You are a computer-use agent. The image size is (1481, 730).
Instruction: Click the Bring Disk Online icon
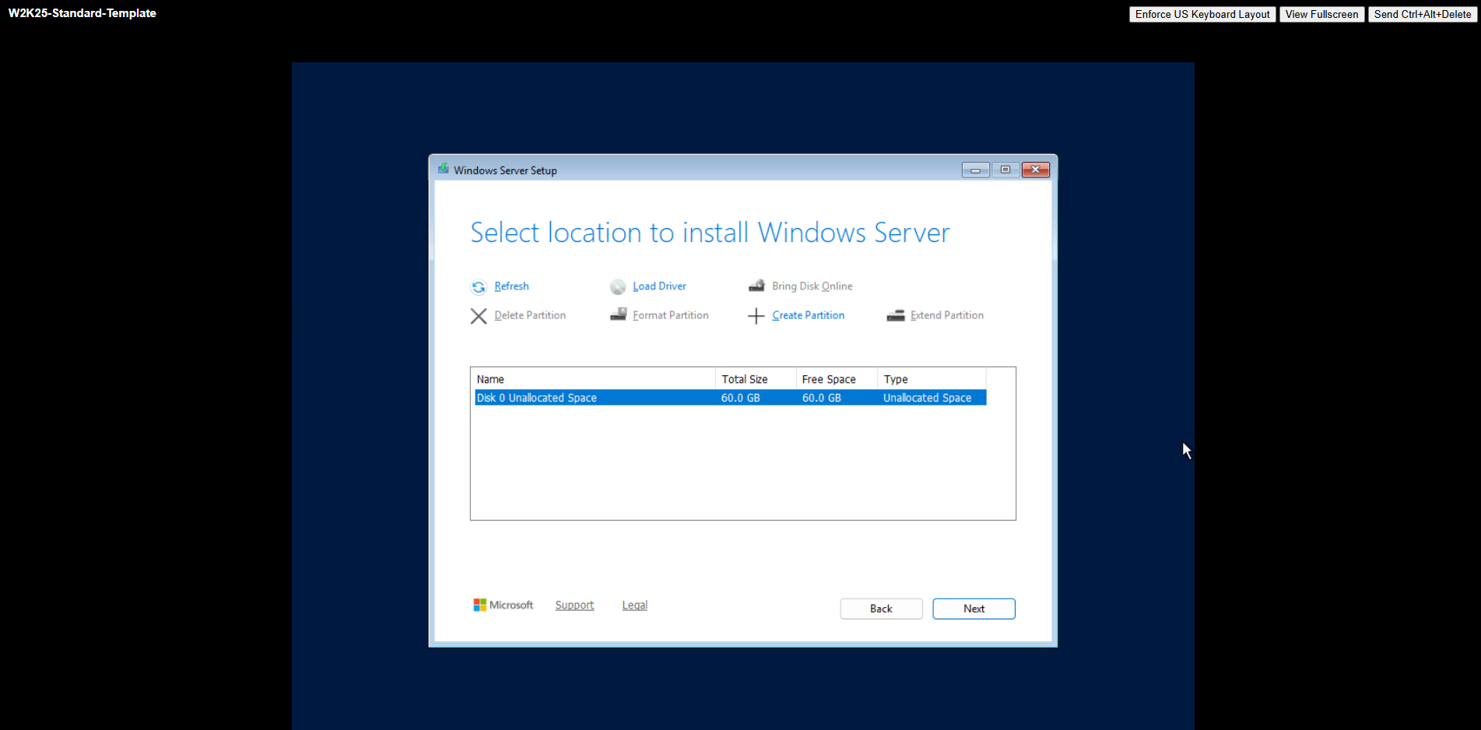click(756, 286)
